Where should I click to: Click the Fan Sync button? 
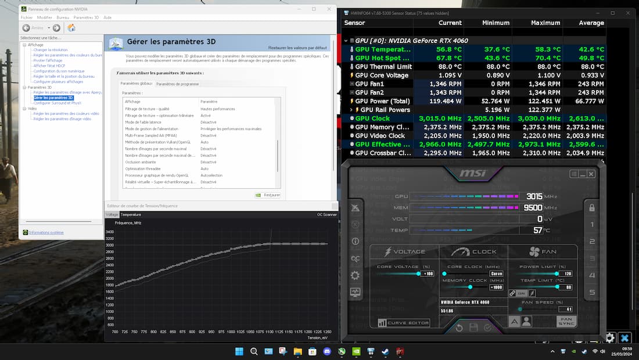(566, 321)
